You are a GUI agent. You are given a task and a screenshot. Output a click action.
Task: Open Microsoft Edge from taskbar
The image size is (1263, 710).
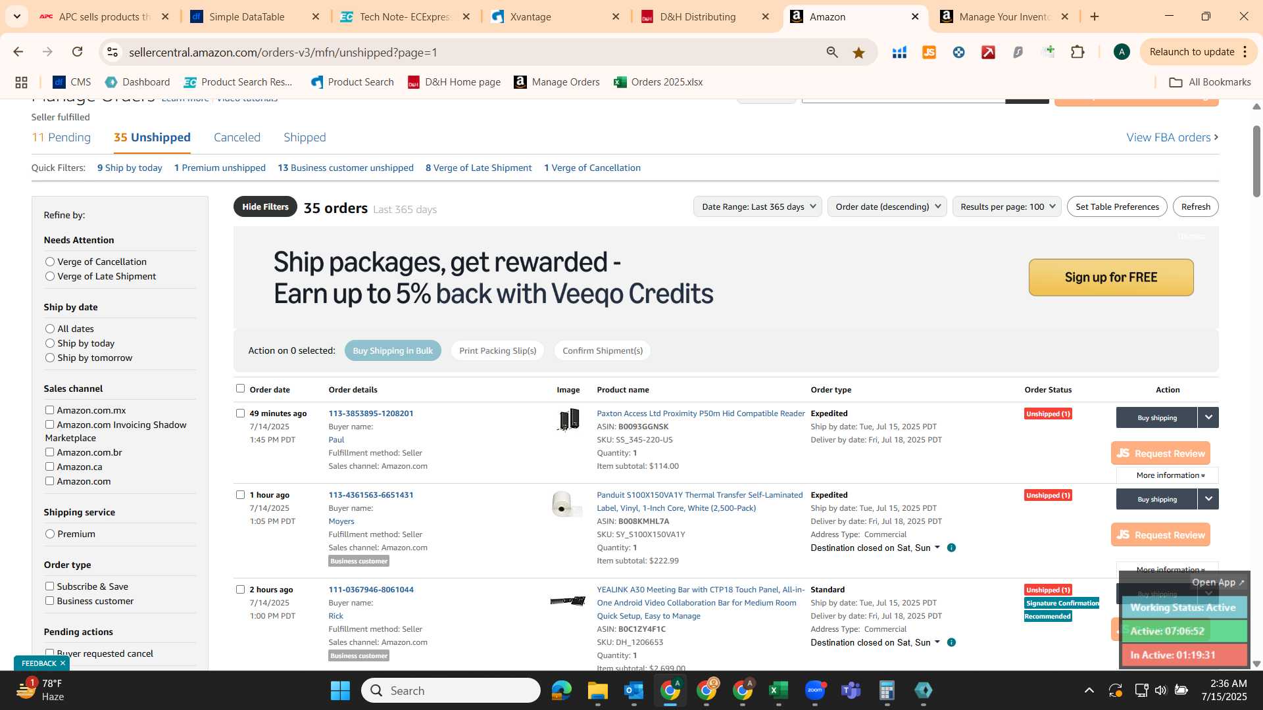pos(562,690)
